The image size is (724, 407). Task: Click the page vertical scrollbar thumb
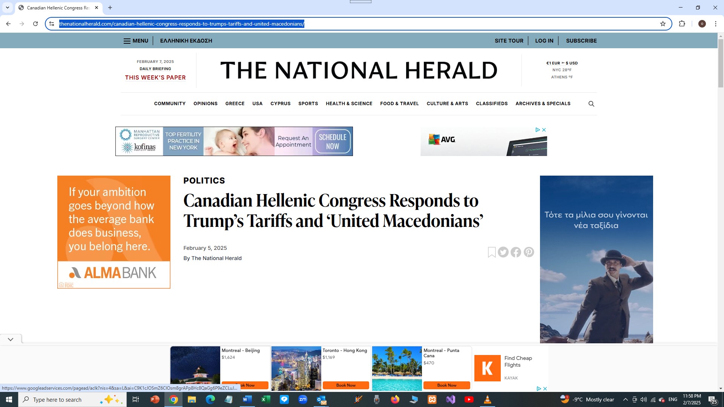(x=721, y=63)
